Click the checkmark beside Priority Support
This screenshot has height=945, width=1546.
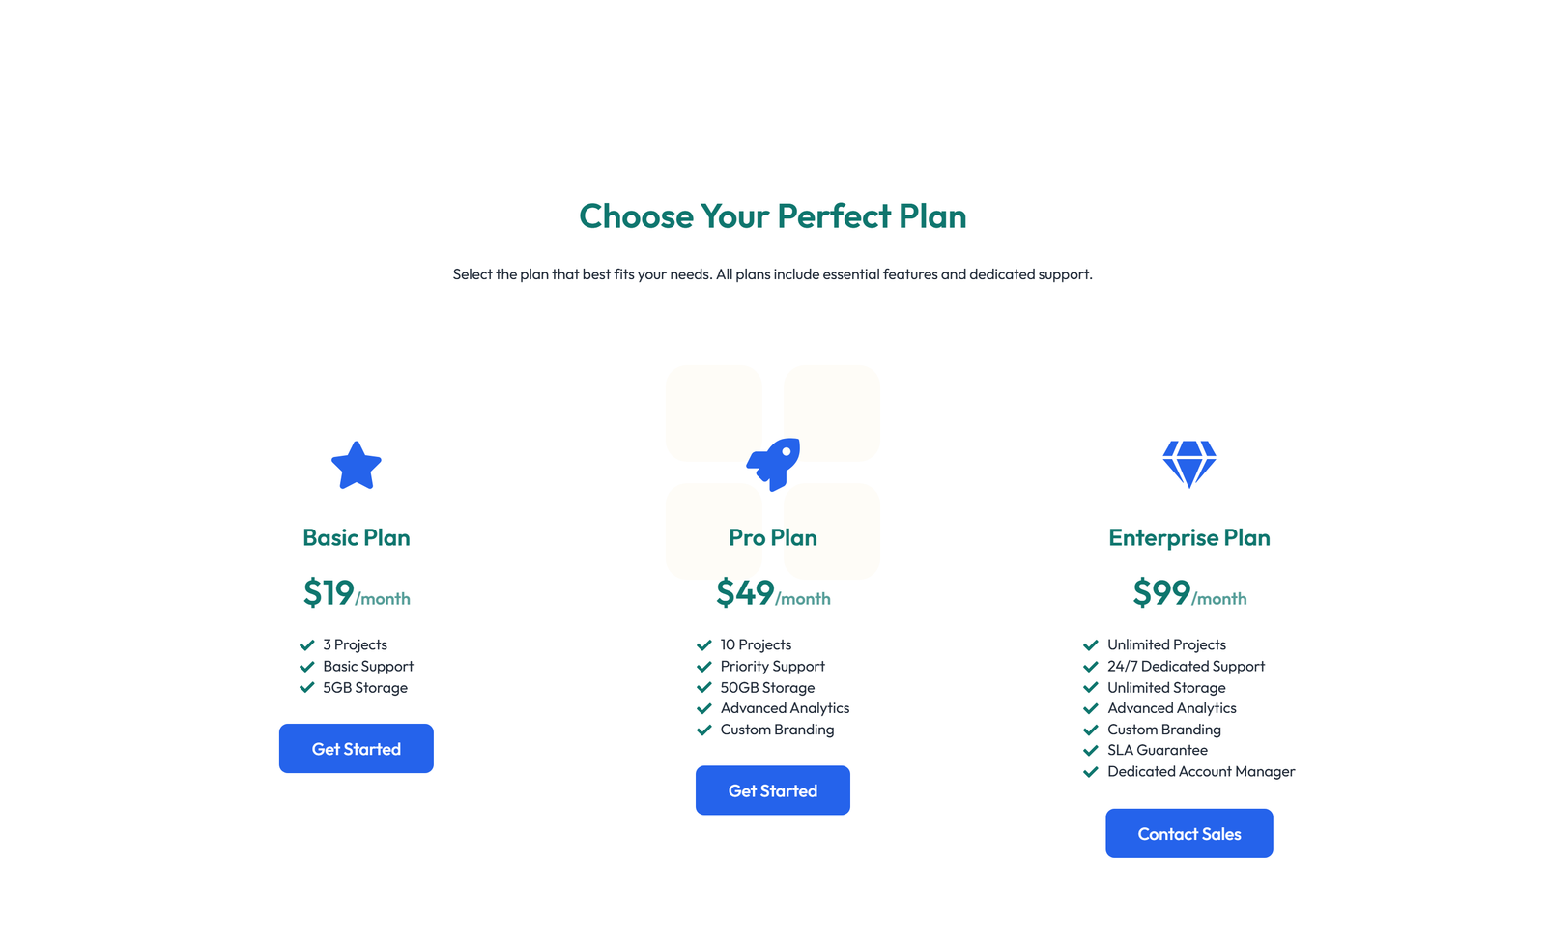[702, 667]
